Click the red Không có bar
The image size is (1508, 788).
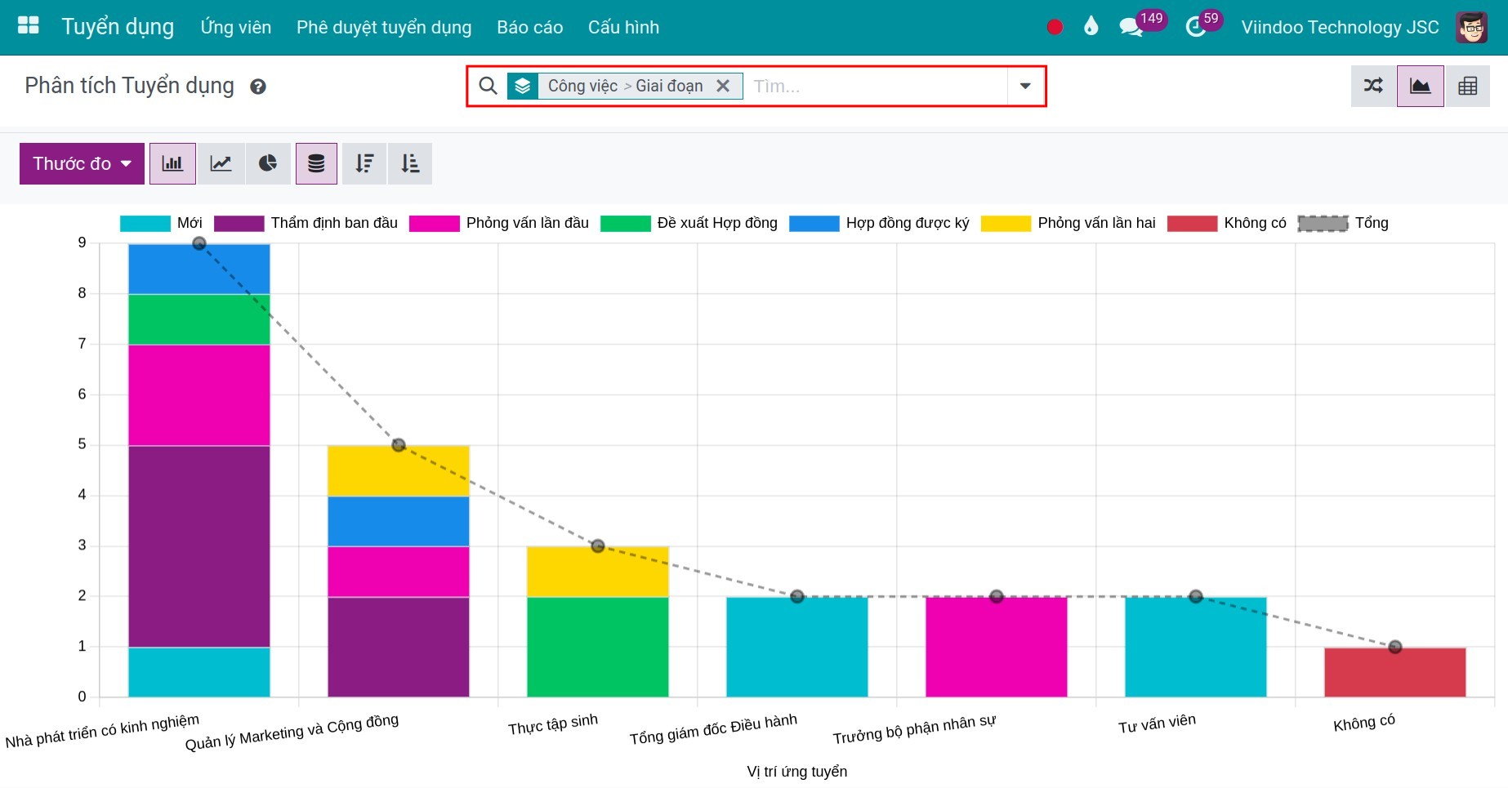tap(1395, 672)
